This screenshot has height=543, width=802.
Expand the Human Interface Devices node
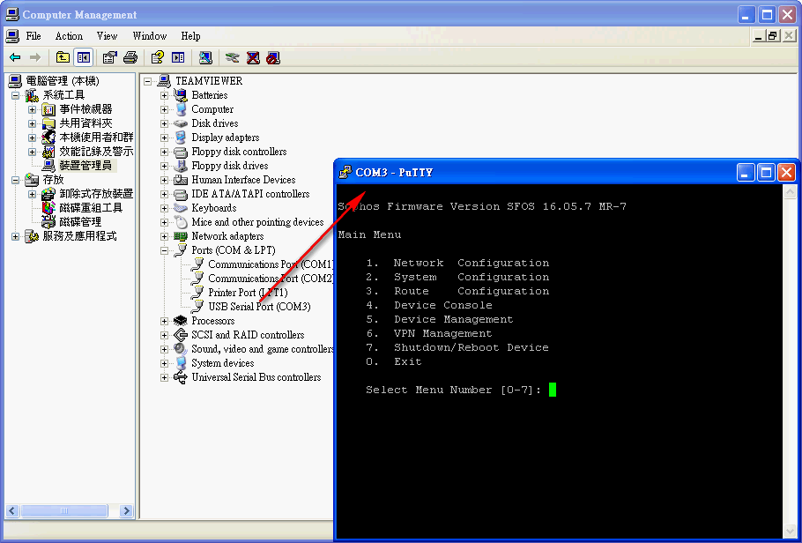tap(164, 180)
